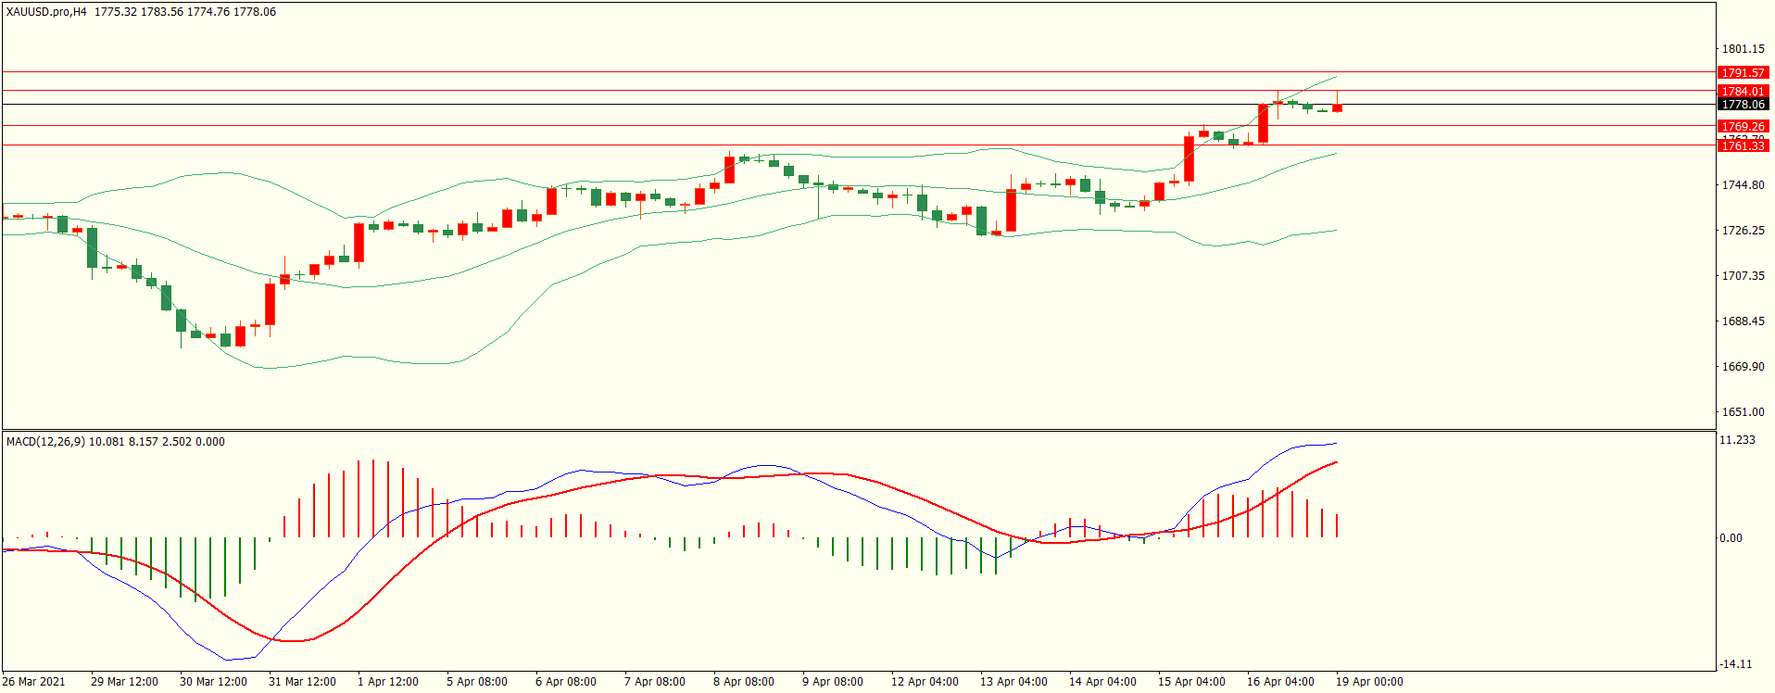Image resolution: width=1775 pixels, height=693 pixels.
Task: Click the MACD(12,26,9) indicator label
Action: (x=45, y=442)
